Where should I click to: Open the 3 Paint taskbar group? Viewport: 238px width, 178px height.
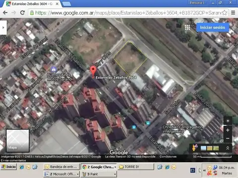point(99,174)
